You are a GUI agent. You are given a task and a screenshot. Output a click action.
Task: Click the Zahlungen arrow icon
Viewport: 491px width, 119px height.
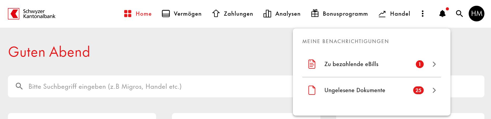216,14
